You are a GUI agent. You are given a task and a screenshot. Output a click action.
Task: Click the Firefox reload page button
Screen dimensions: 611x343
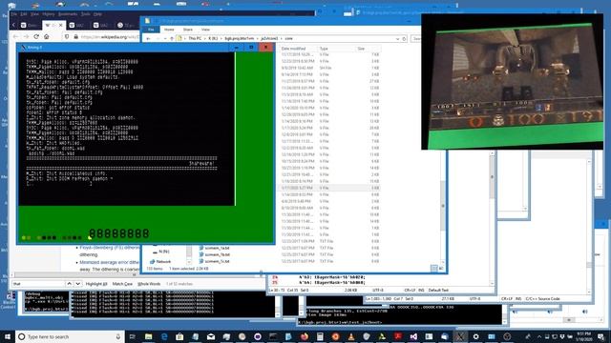(36, 36)
